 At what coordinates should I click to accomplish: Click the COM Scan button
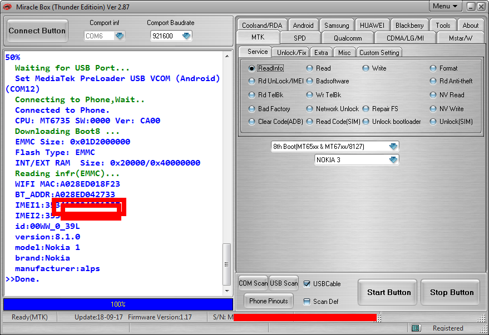tap(253, 283)
